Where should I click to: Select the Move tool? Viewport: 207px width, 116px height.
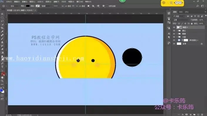pos(2,14)
